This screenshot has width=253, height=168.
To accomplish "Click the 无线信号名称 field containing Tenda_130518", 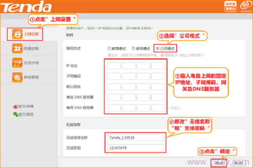I will (136, 138).
